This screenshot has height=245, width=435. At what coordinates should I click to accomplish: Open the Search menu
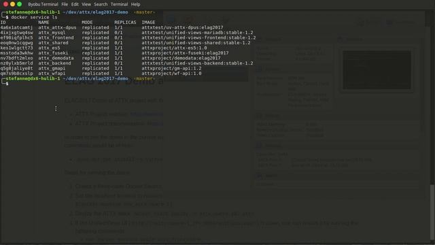pos(101,5)
